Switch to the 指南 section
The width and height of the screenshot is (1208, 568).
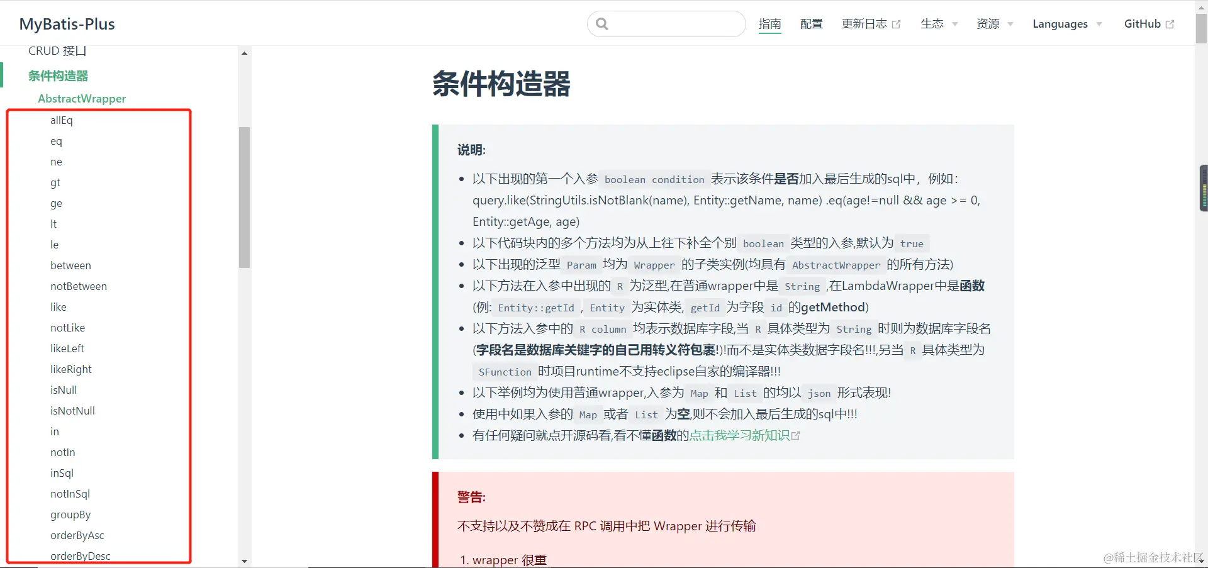click(770, 24)
